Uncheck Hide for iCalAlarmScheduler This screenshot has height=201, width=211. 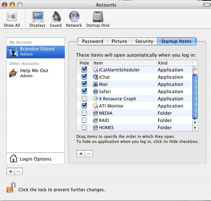tap(84, 70)
